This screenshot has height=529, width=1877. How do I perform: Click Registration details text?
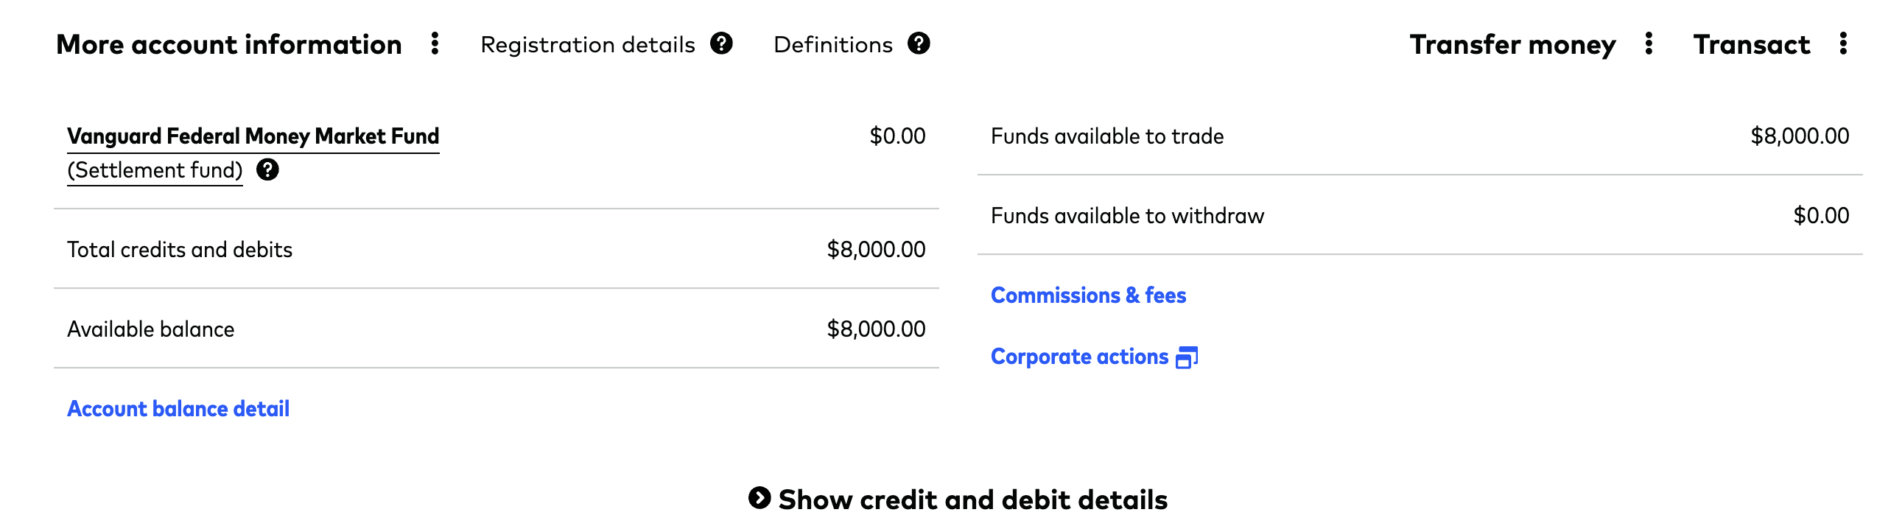point(587,45)
